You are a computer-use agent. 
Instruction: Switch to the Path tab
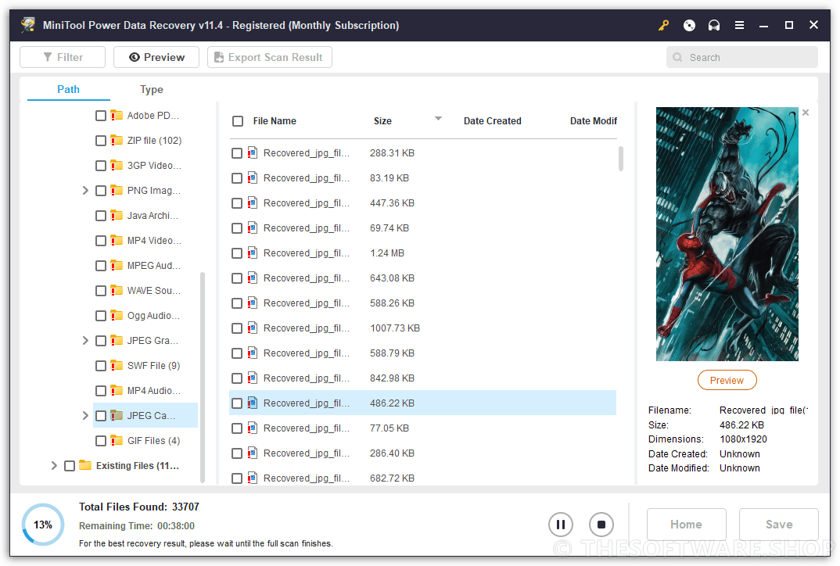tap(69, 89)
